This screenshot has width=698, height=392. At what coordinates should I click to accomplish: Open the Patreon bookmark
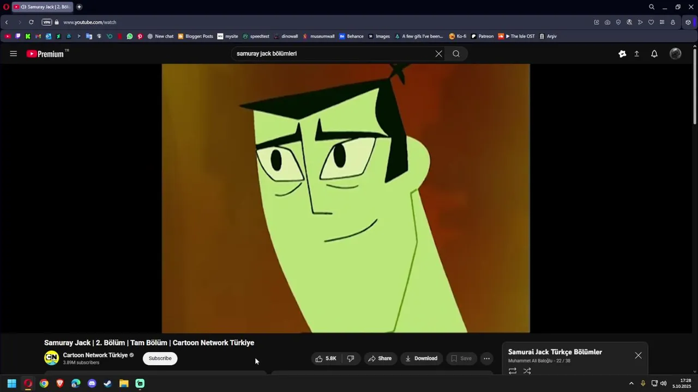[482, 36]
